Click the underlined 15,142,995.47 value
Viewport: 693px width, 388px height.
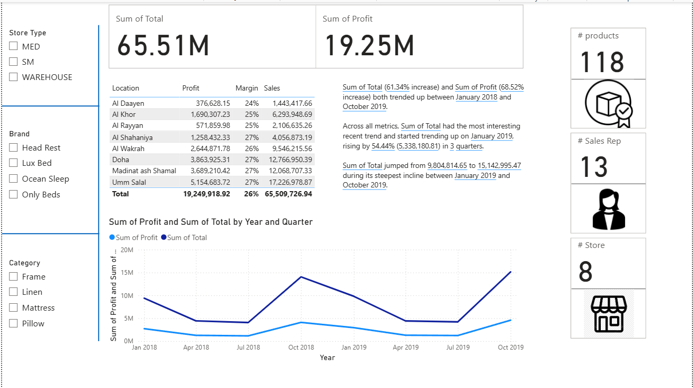500,165
